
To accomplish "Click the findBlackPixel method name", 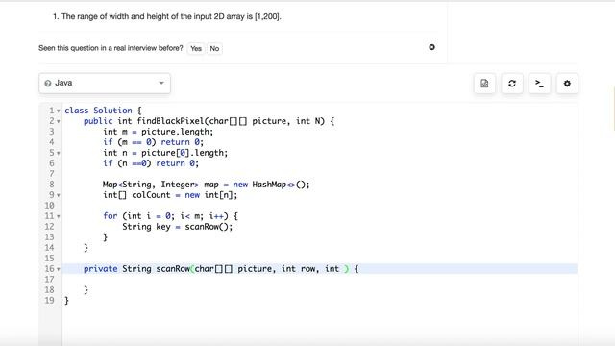I will tap(170, 121).
